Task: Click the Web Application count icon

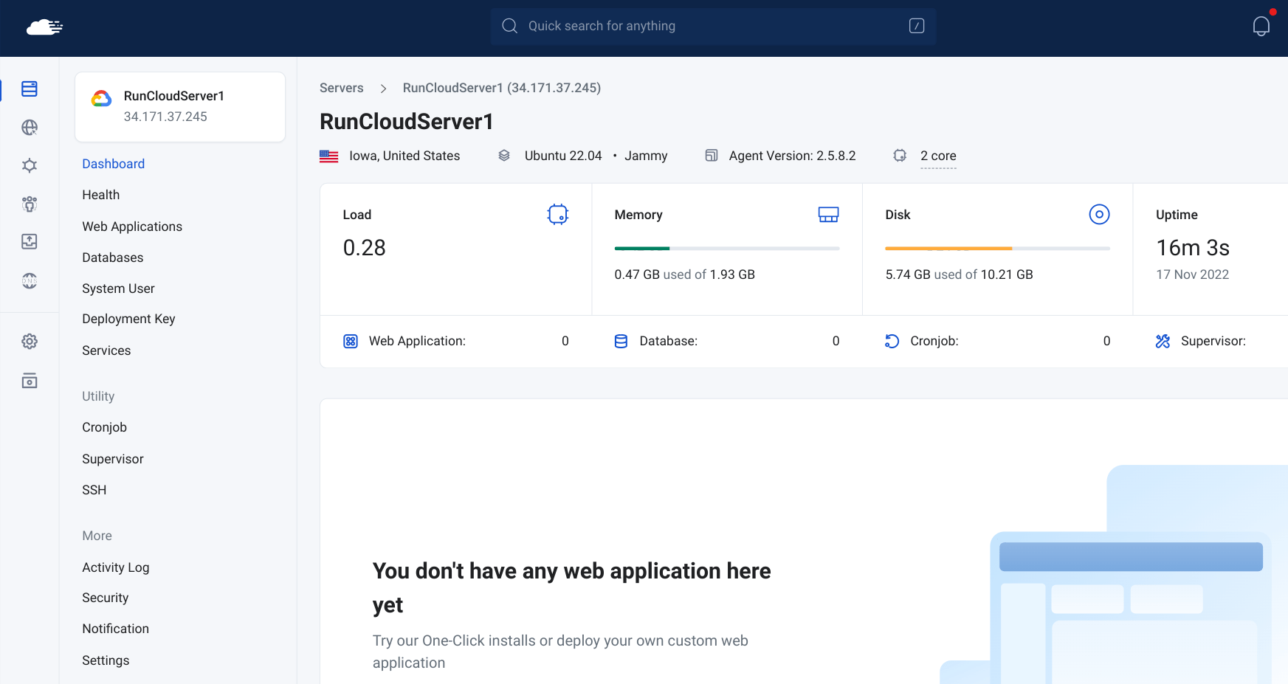Action: click(351, 342)
